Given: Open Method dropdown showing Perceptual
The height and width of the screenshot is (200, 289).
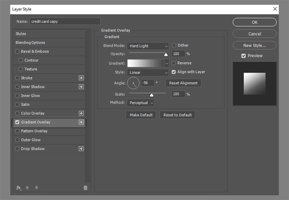Looking at the screenshot, I should click(141, 103).
